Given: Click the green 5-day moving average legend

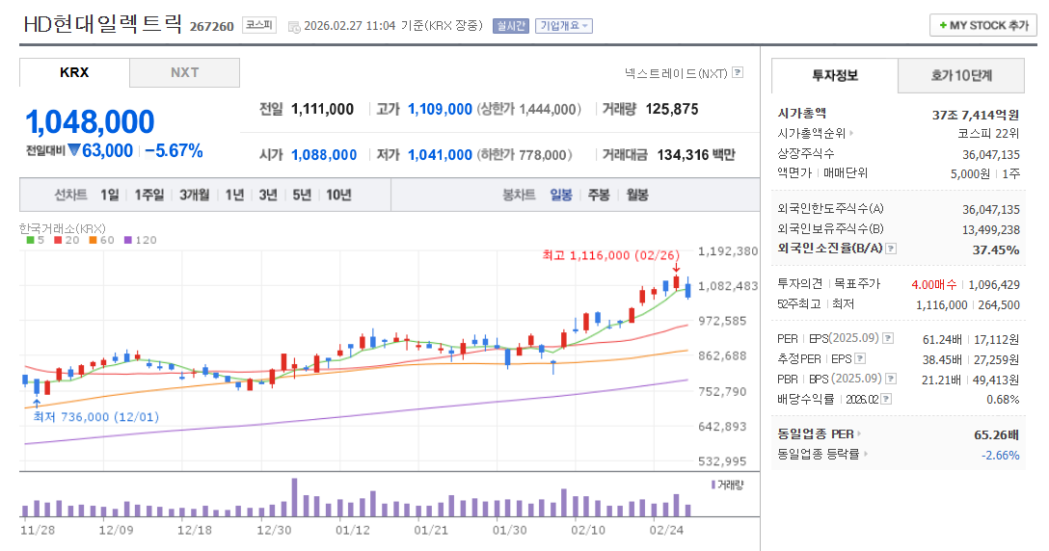Looking at the screenshot, I should pyautogui.click(x=36, y=240).
